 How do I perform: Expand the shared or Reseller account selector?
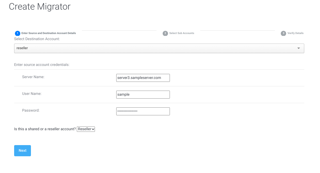click(86, 129)
